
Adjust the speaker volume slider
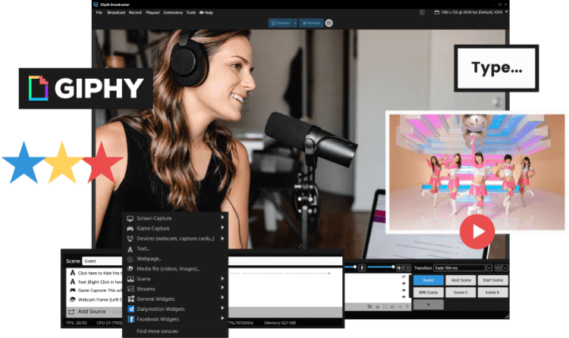point(380,268)
